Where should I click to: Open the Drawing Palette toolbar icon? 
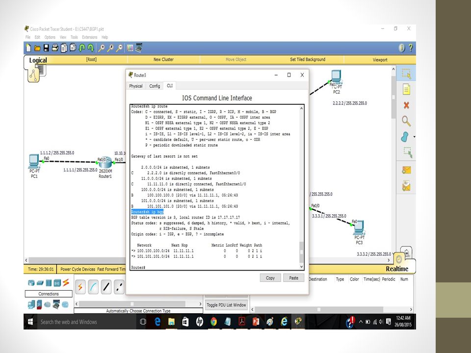[130, 48]
